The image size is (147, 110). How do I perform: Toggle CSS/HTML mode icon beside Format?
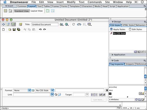coord(33,90)
